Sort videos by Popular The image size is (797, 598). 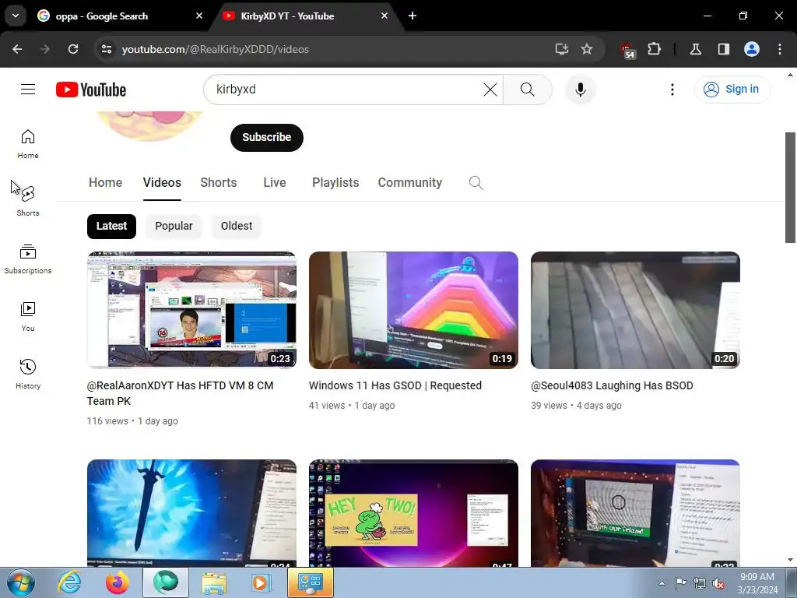click(x=174, y=227)
